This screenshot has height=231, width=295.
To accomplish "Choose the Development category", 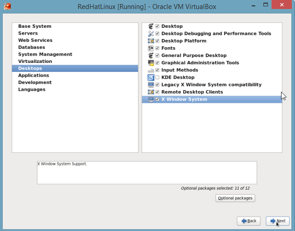I will (75, 83).
